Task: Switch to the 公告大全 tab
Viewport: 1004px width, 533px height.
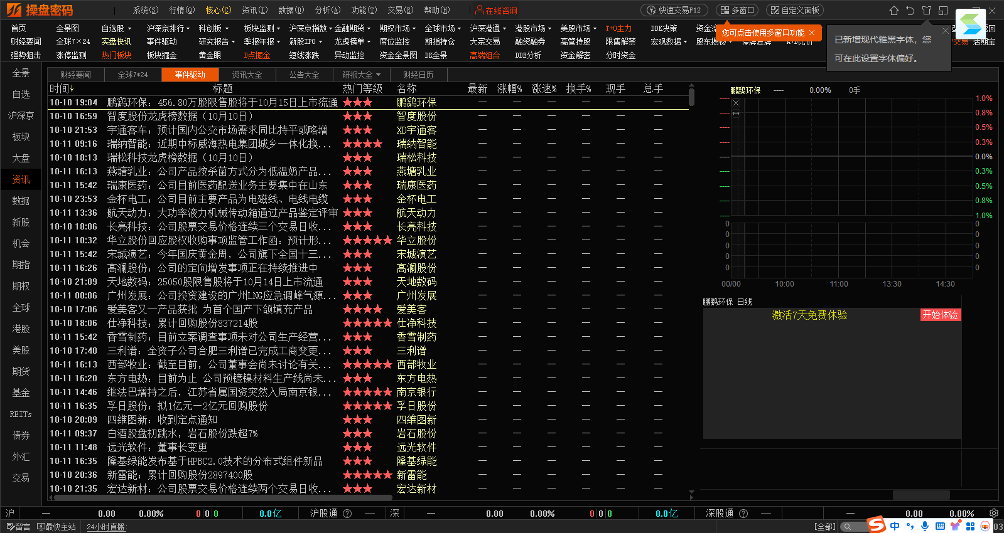Action: (304, 75)
